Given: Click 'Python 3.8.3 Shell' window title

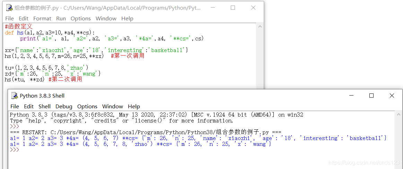Looking at the screenshot, I should (42, 96).
